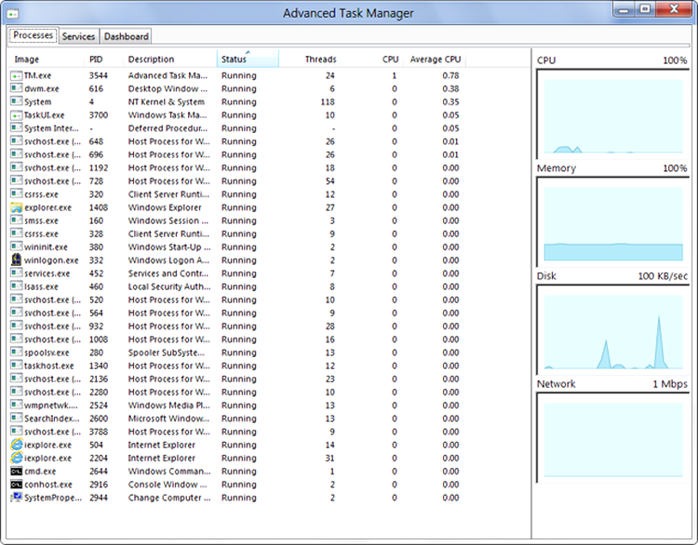Click the taskhost.exe PID 1340
The height and width of the screenshot is (545, 698).
click(99, 366)
